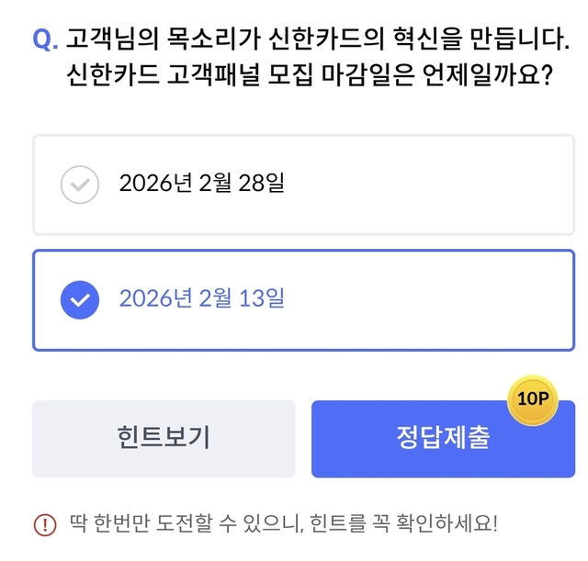Toggle the blue checked circle for February 13

80,299
